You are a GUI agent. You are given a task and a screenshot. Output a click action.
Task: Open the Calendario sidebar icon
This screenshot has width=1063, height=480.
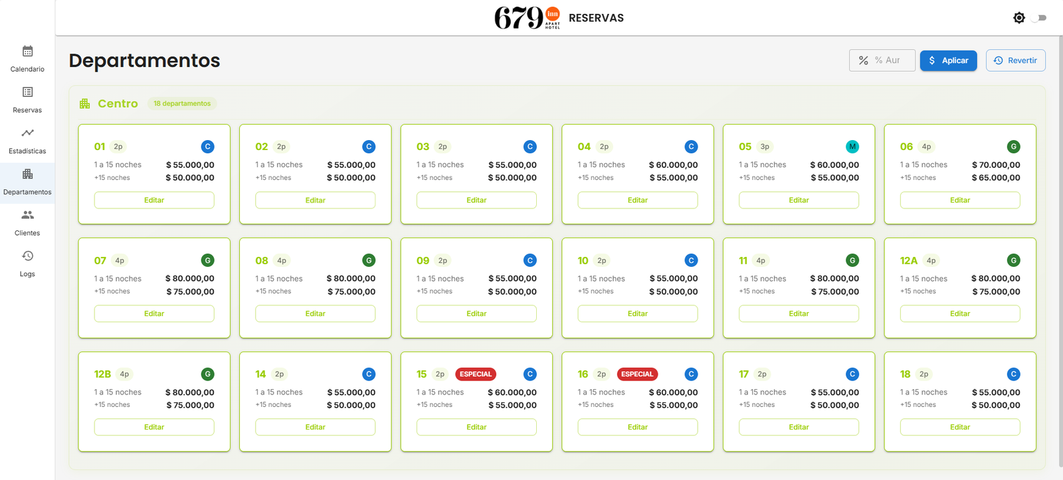[x=27, y=52]
